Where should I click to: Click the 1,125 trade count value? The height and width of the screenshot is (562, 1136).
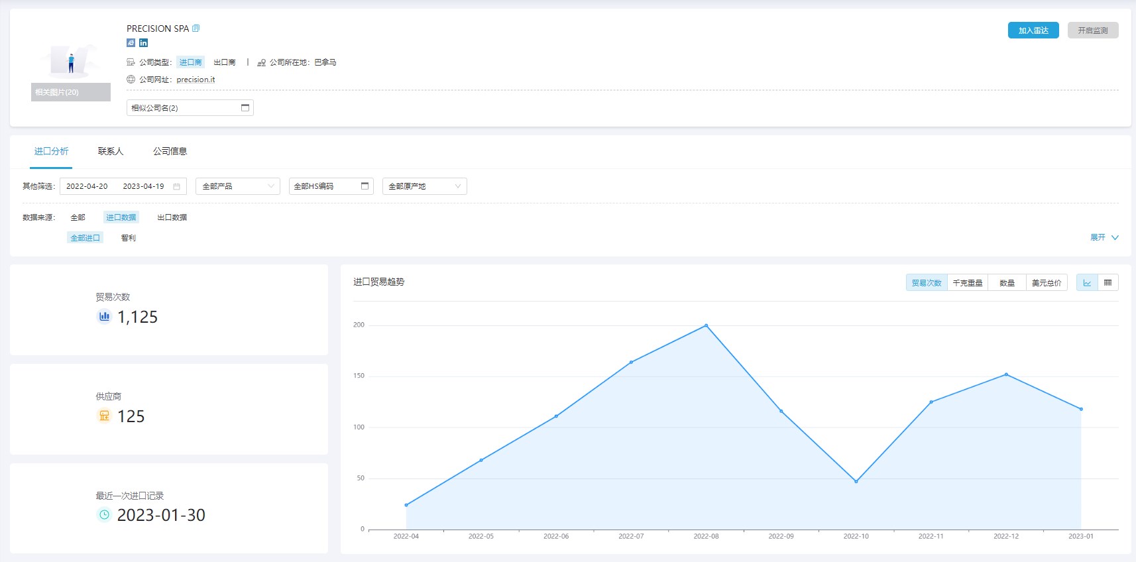point(138,317)
